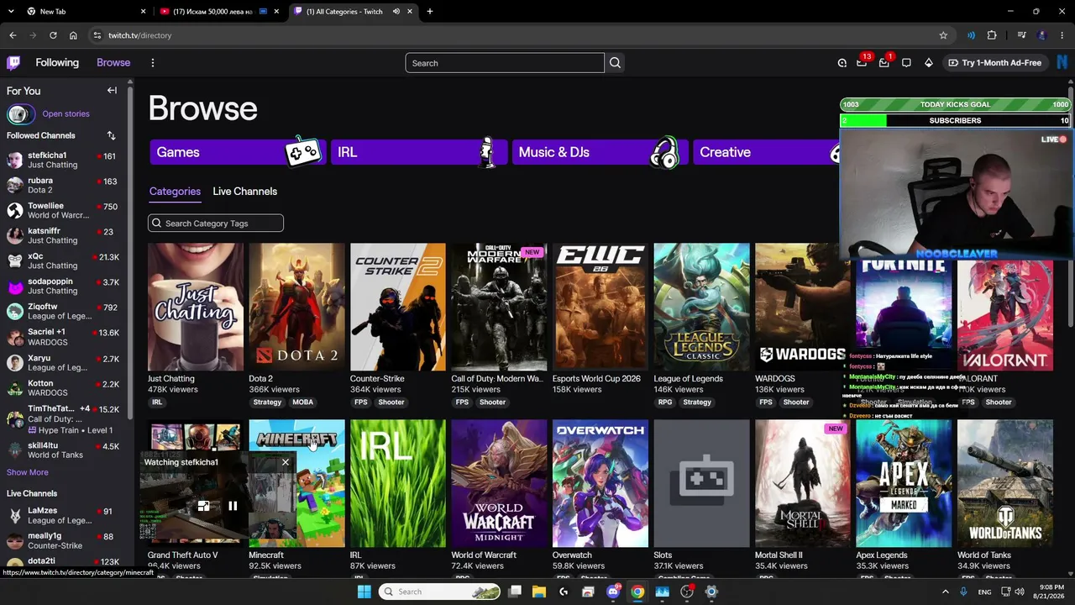Click the bookmark star in address bar
The width and height of the screenshot is (1075, 605).
pos(943,35)
